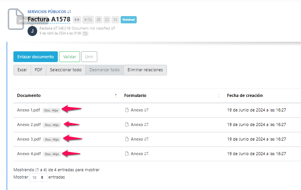Click the document copy icon in header
The image size is (301, 190).
pos(98,20)
